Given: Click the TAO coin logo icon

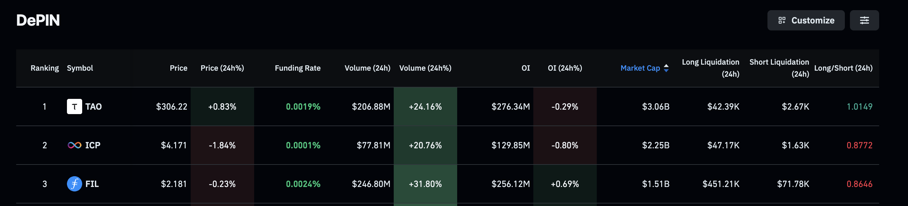Looking at the screenshot, I should (x=74, y=106).
